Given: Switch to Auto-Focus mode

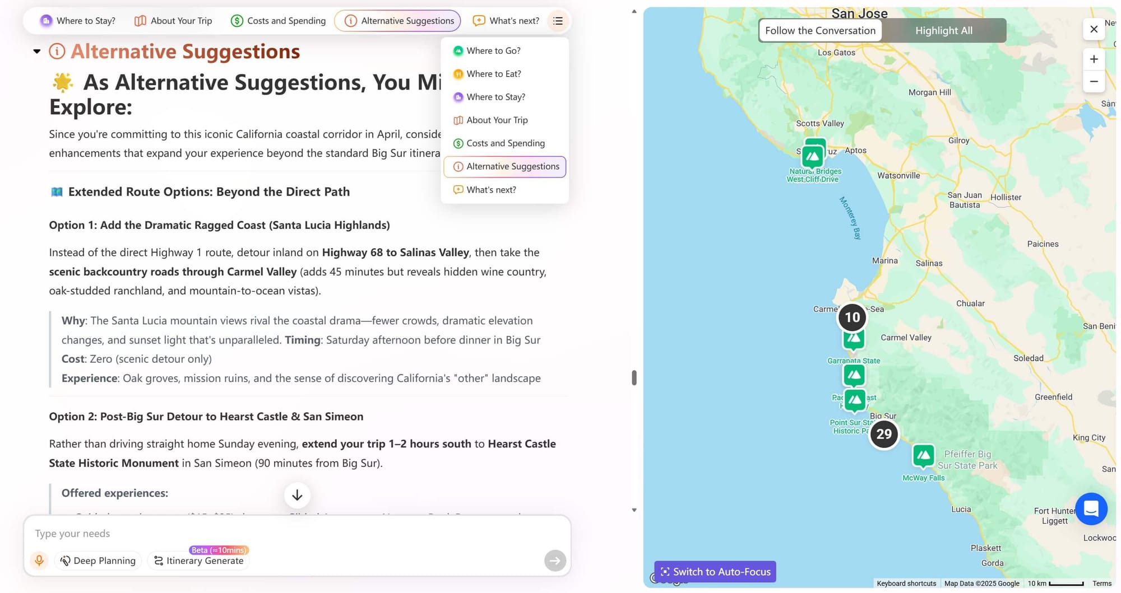Looking at the screenshot, I should click(715, 572).
